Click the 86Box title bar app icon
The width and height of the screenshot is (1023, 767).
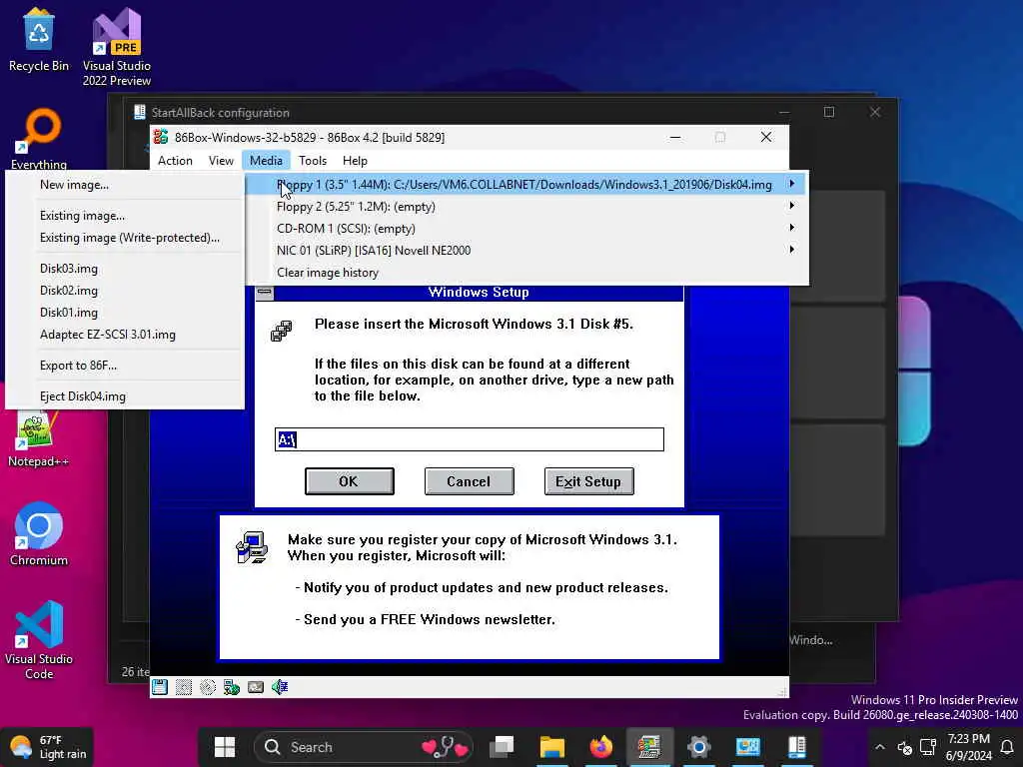click(161, 137)
